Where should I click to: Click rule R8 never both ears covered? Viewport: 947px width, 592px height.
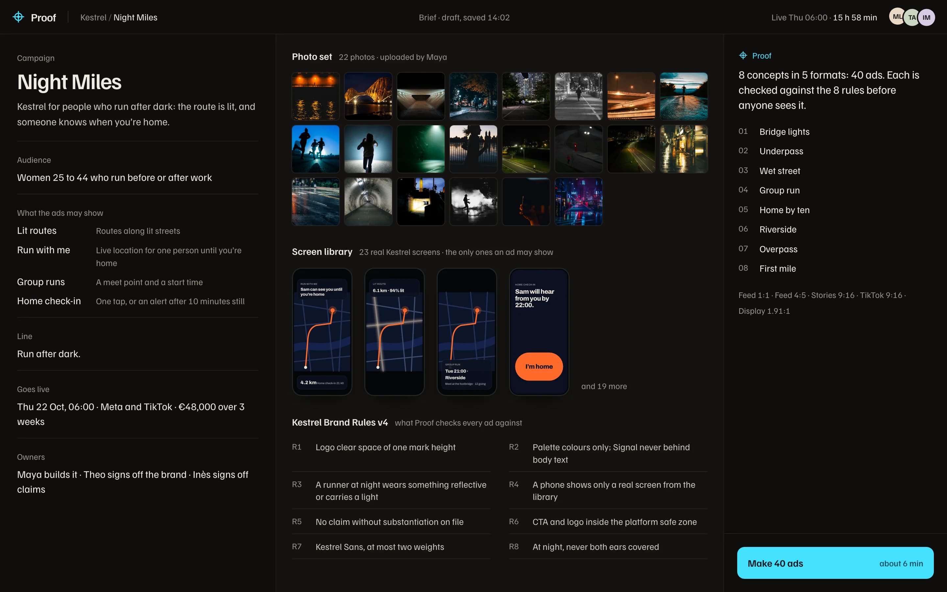pos(608,547)
